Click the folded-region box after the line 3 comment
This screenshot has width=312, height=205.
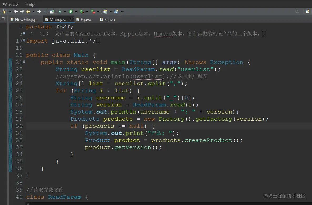pyautogui.click(x=264, y=34)
